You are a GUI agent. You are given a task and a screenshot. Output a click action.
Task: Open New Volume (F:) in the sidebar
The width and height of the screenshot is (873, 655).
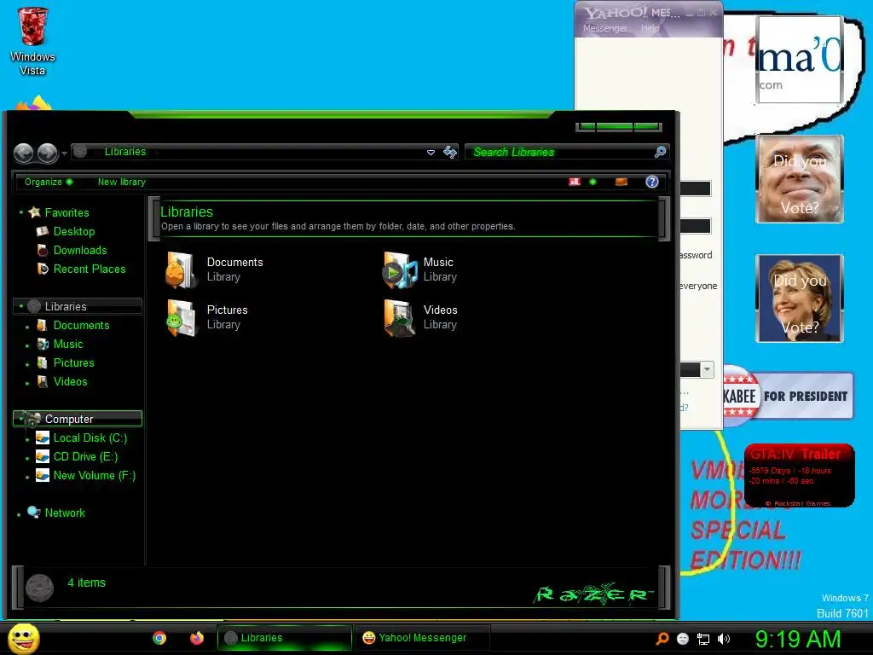[x=94, y=476]
